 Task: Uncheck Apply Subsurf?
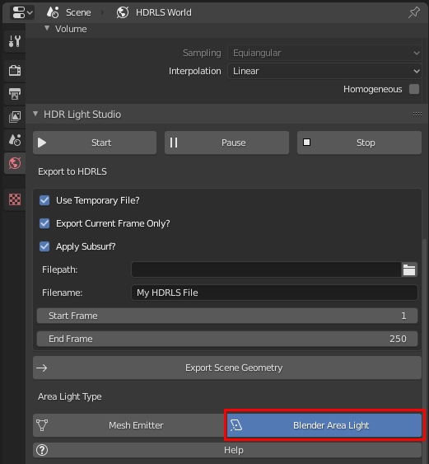(44, 246)
